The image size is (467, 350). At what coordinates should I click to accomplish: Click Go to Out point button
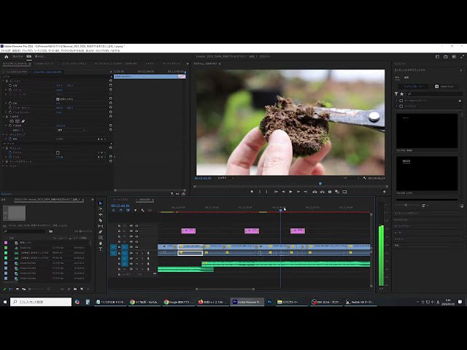306,192
